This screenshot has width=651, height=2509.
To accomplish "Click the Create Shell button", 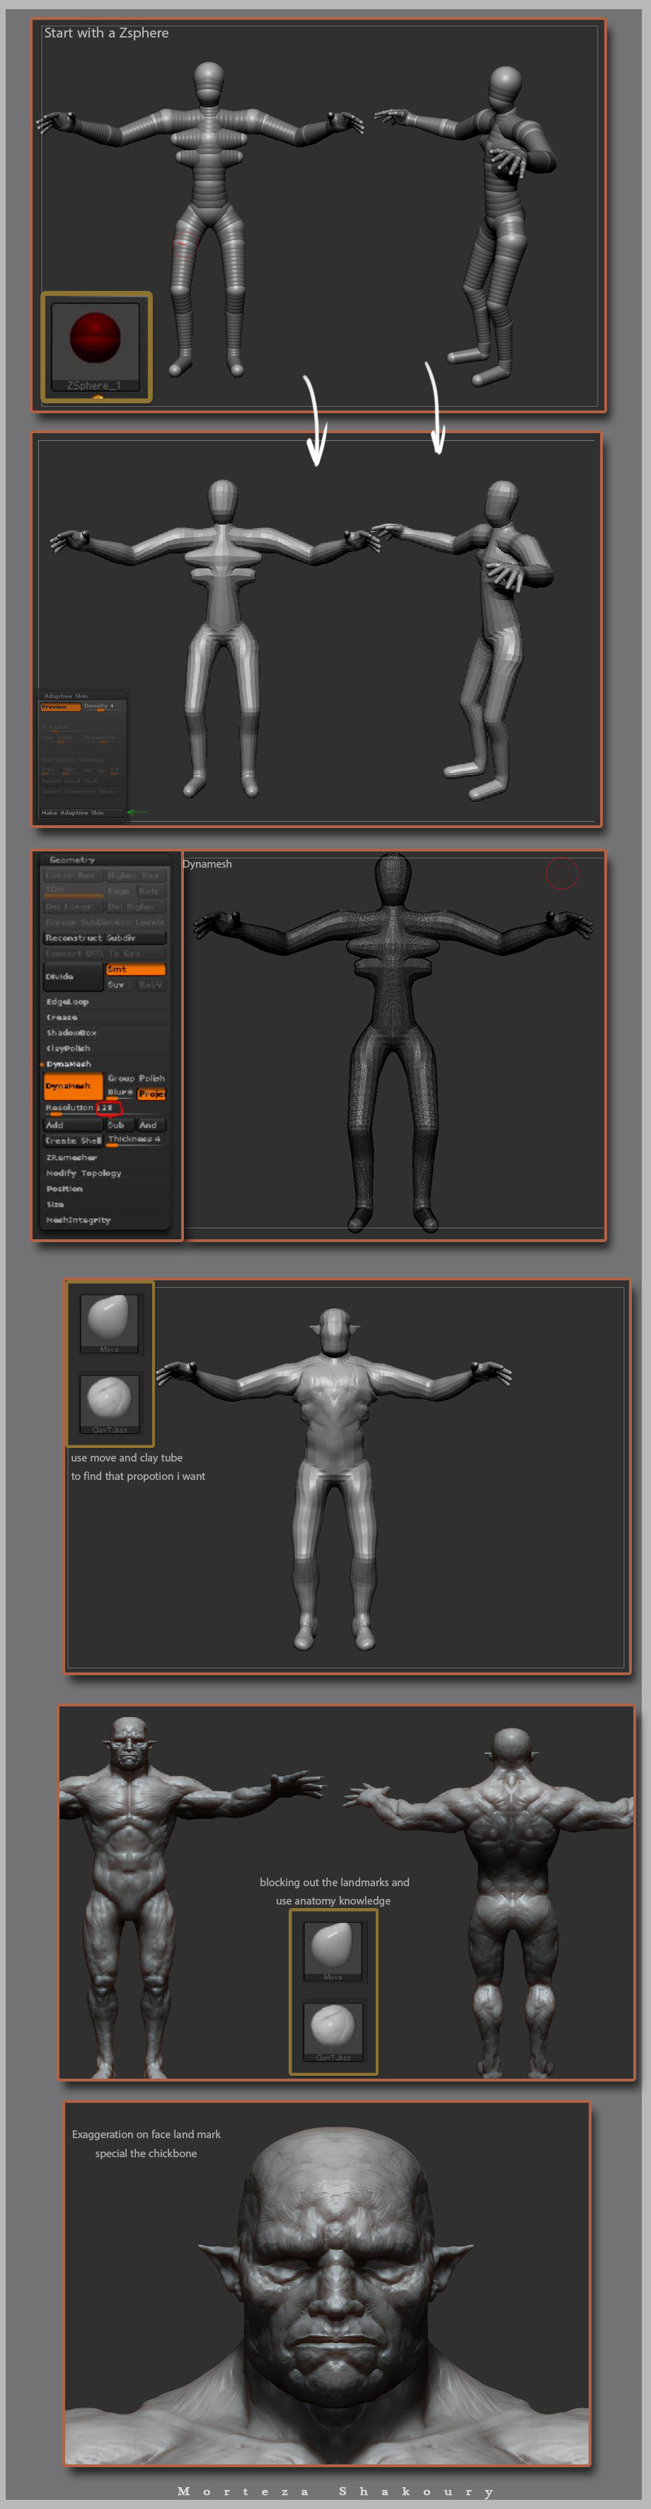I will 73,1140.
